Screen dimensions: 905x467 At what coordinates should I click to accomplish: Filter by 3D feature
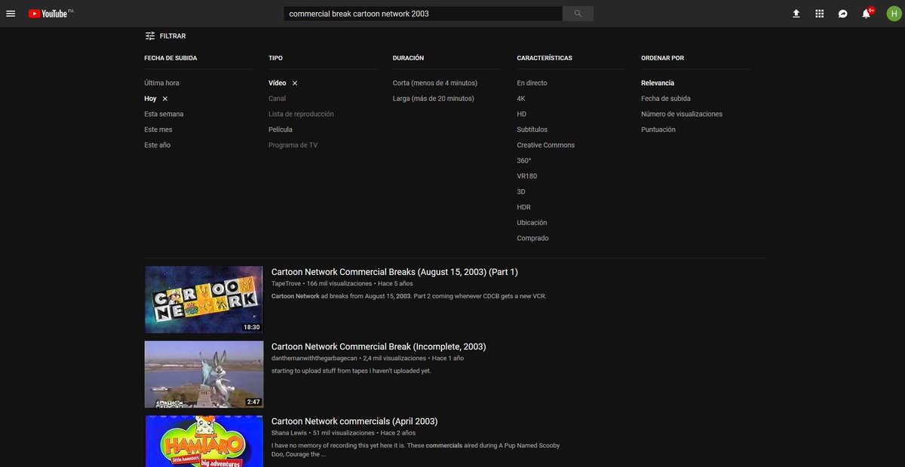click(521, 191)
